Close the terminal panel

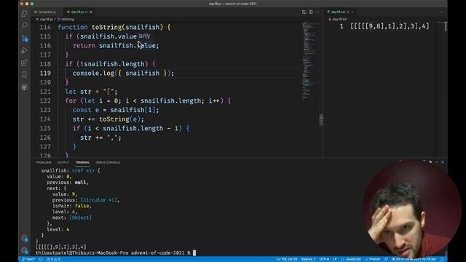point(443,162)
